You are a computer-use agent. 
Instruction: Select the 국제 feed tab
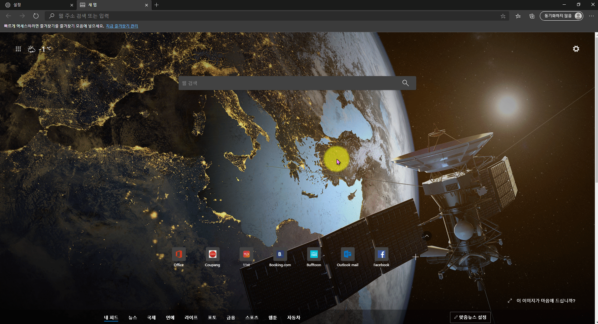tap(151, 317)
